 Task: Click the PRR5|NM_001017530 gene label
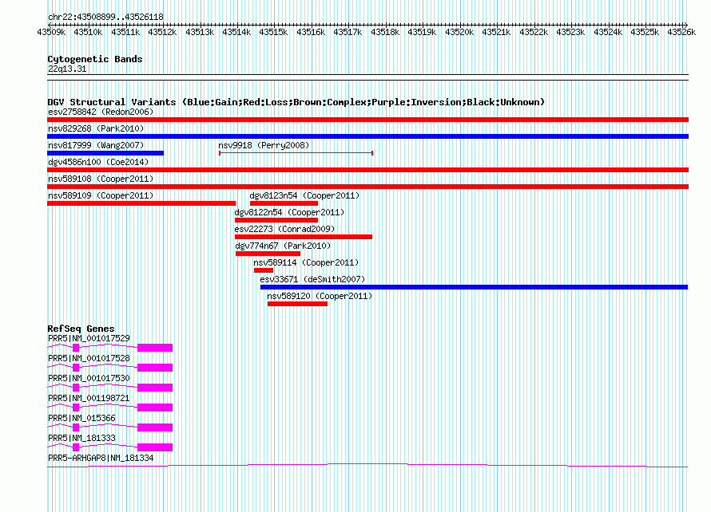pyautogui.click(x=89, y=379)
